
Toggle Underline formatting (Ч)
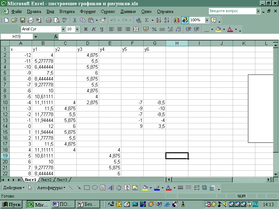click(101, 29)
